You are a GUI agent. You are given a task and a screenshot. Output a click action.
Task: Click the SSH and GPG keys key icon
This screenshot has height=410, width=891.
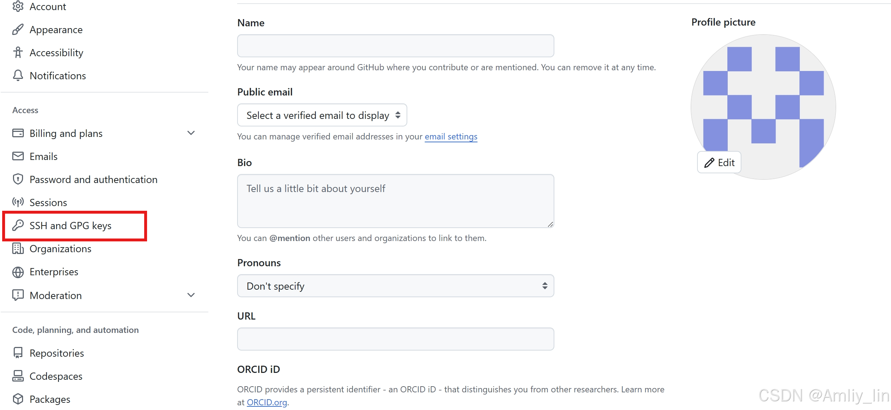(18, 226)
